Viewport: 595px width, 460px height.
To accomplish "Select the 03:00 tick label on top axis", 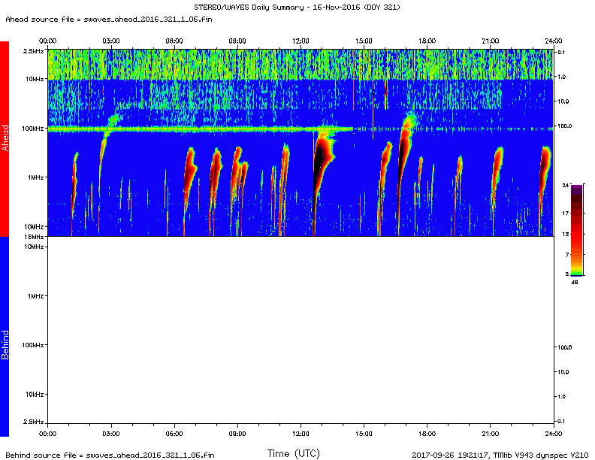I will (111, 41).
